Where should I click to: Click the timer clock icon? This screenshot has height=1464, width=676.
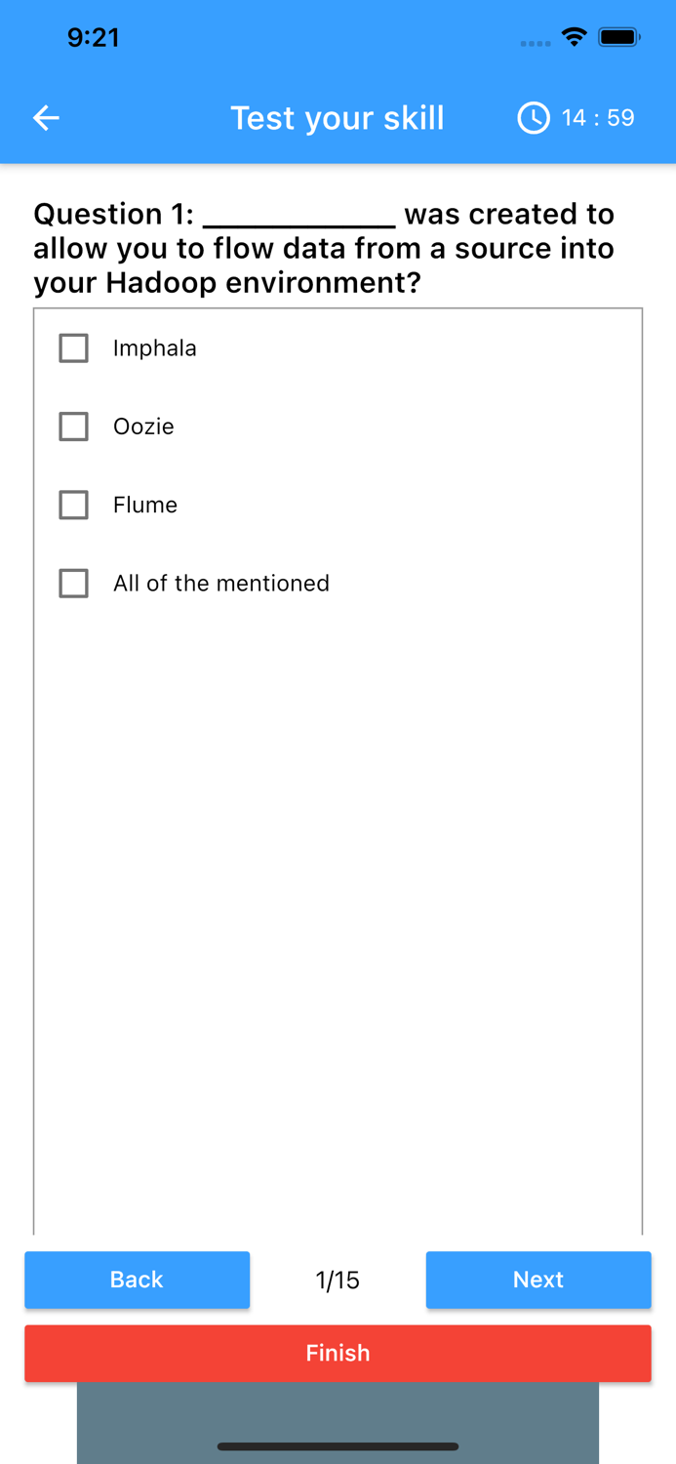(534, 117)
